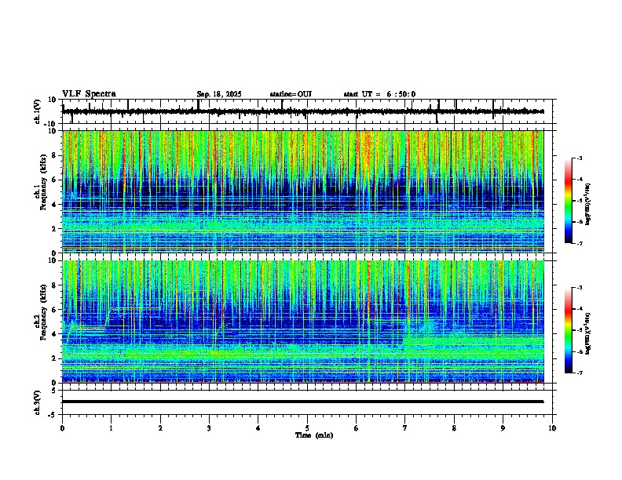This screenshot has height=480, width=622.
Task: Click the "8" kHz tick of ch.2 spectrogram
Action: 54,285
